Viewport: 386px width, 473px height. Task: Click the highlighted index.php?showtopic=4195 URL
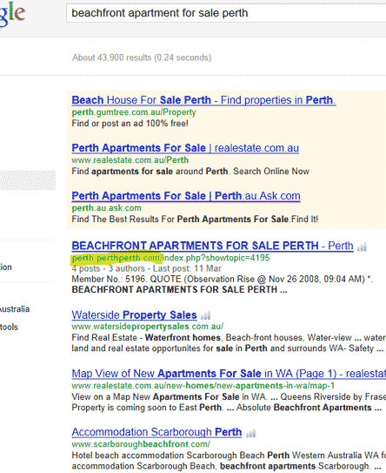coord(170,258)
